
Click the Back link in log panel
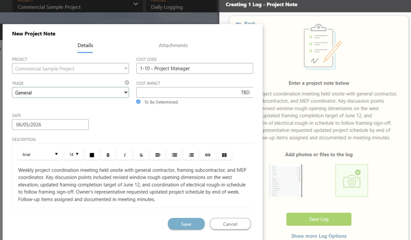tap(245, 23)
